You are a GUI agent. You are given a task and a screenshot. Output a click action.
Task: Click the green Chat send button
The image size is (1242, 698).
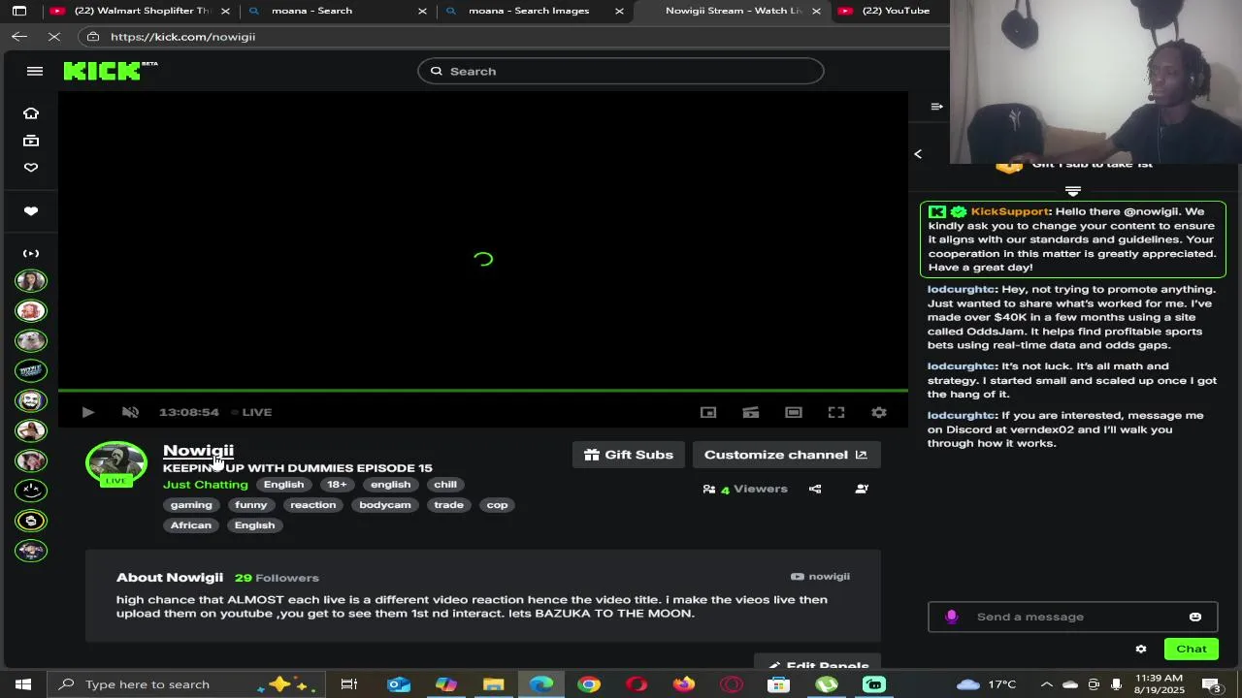1192,650
